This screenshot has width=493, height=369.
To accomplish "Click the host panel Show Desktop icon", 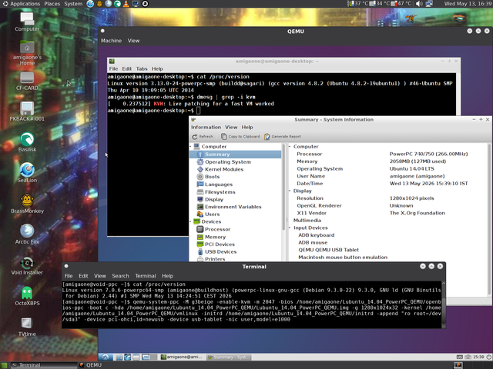I will (4, 365).
